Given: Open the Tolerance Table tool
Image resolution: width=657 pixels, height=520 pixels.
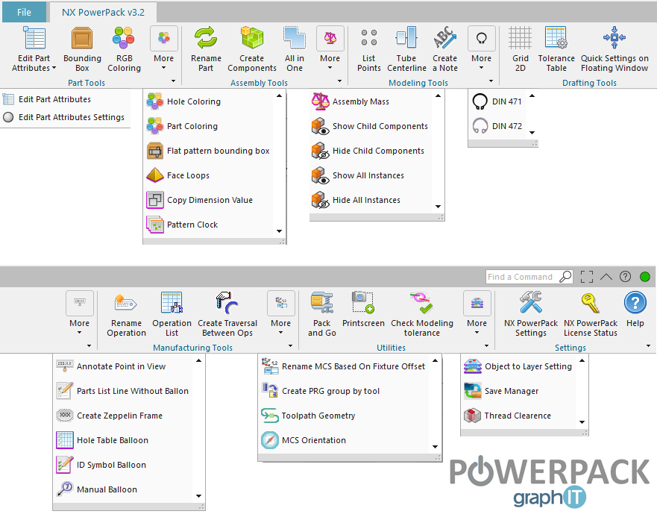Looking at the screenshot, I should pyautogui.click(x=556, y=49).
